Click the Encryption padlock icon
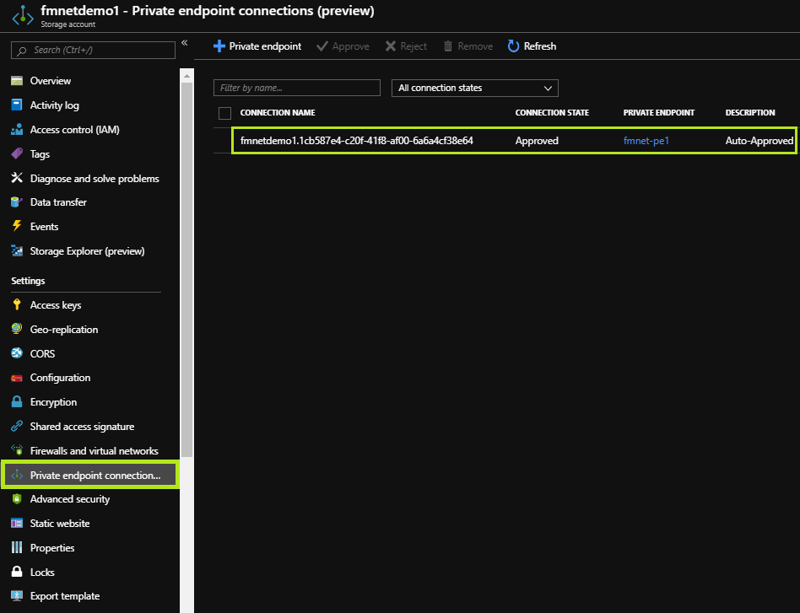The image size is (800, 613). 17,401
